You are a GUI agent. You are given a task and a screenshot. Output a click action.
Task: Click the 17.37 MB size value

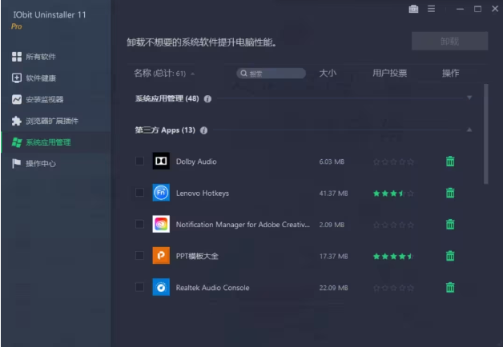pos(333,257)
